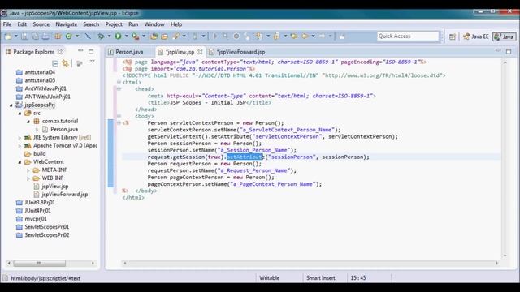The width and height of the screenshot is (520, 292).
Task: Open the Run dropdown arrow
Action: (126, 36)
